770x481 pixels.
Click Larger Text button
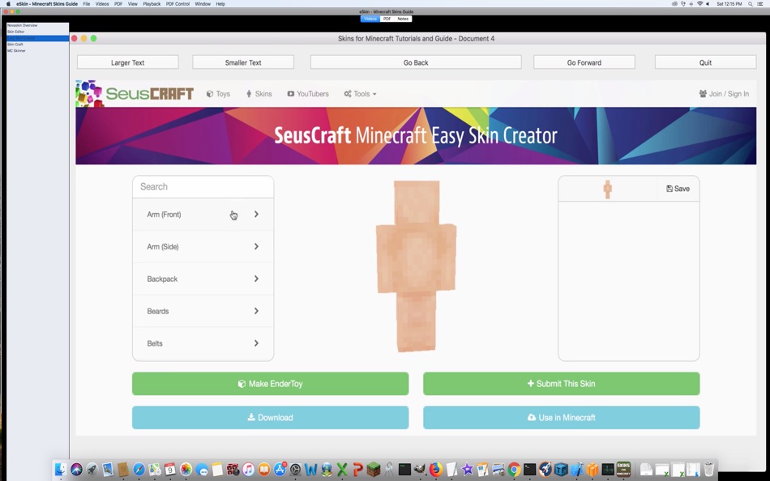(x=128, y=62)
